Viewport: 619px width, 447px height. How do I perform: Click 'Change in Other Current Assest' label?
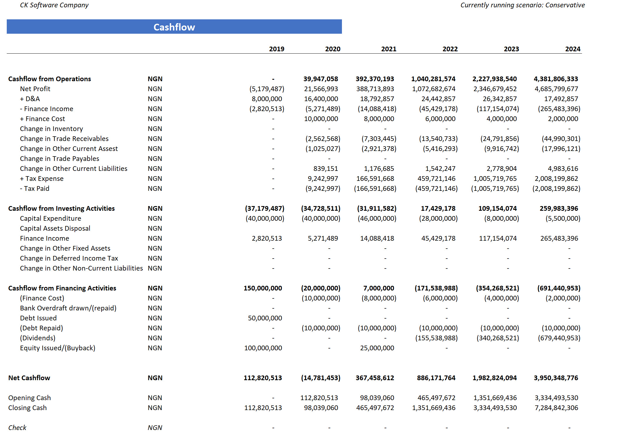click(69, 149)
